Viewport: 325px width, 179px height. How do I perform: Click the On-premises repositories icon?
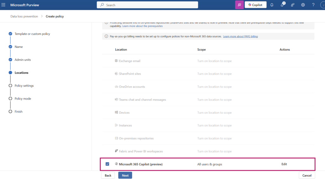pos(116,138)
